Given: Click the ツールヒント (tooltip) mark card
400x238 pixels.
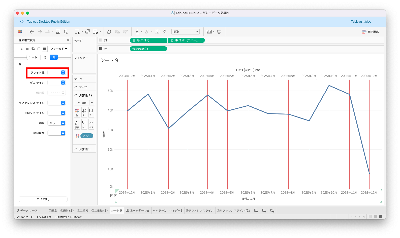Looking at the screenshot, I should click(x=84, y=124).
